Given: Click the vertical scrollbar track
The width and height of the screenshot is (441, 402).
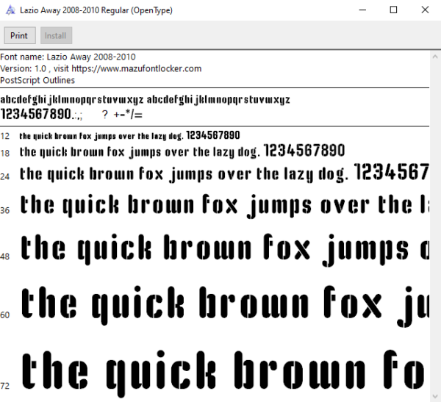Looking at the screenshot, I should (x=435, y=226).
